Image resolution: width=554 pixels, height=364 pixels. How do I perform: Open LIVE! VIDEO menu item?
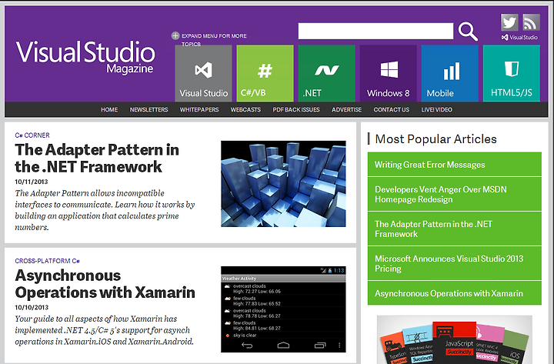[x=437, y=109]
